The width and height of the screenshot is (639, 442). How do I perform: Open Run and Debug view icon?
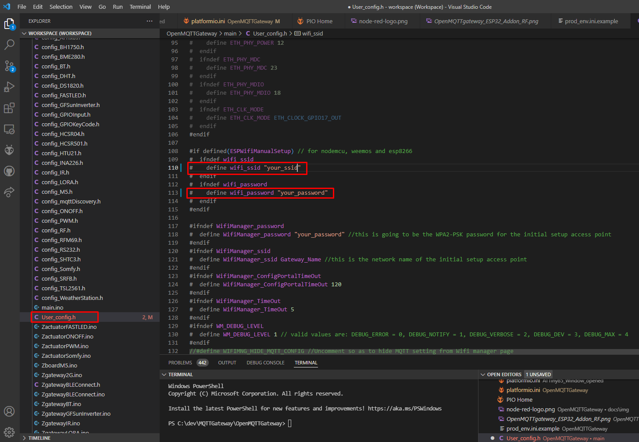[x=9, y=87]
